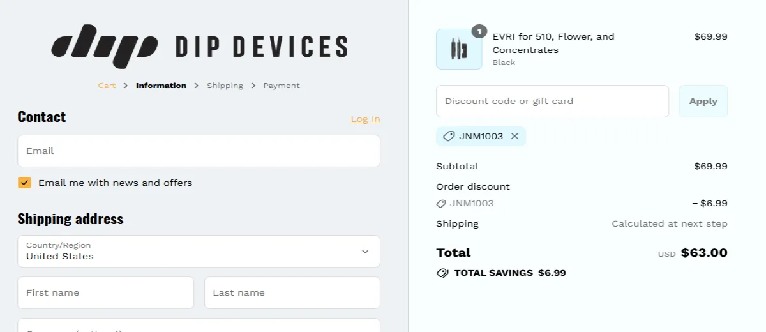Remove the JNM1003 discount code
This screenshot has width=766, height=332.
tap(514, 136)
